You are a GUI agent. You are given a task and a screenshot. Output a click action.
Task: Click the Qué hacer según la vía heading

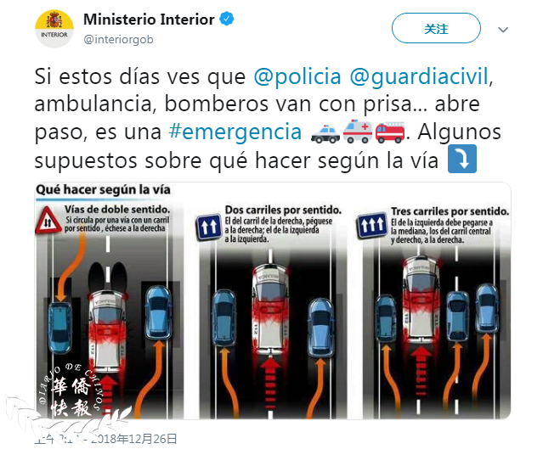point(103,190)
